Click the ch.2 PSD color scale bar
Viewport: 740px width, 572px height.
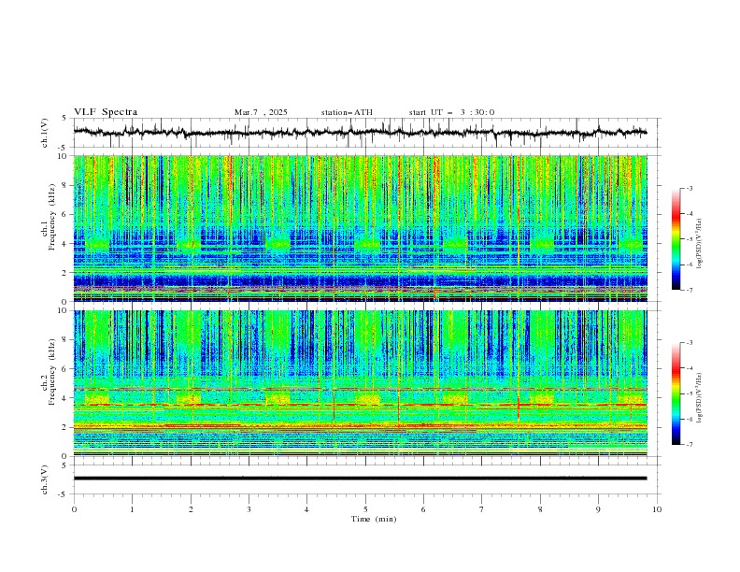pos(676,393)
